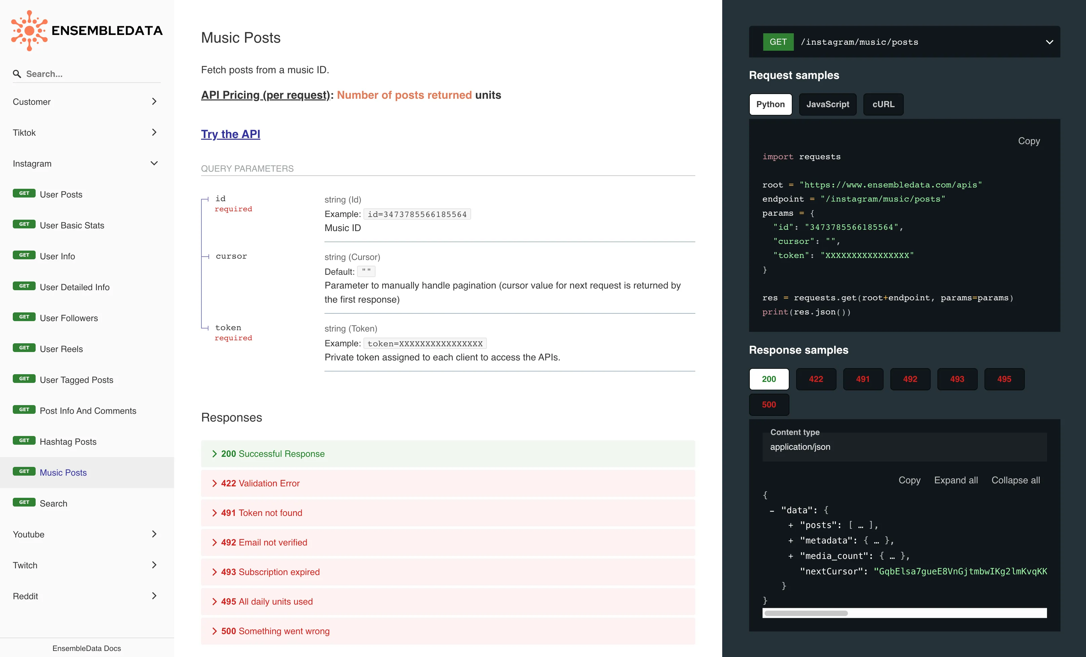
Task: Open the User Posts endpoint
Action: [87, 194]
